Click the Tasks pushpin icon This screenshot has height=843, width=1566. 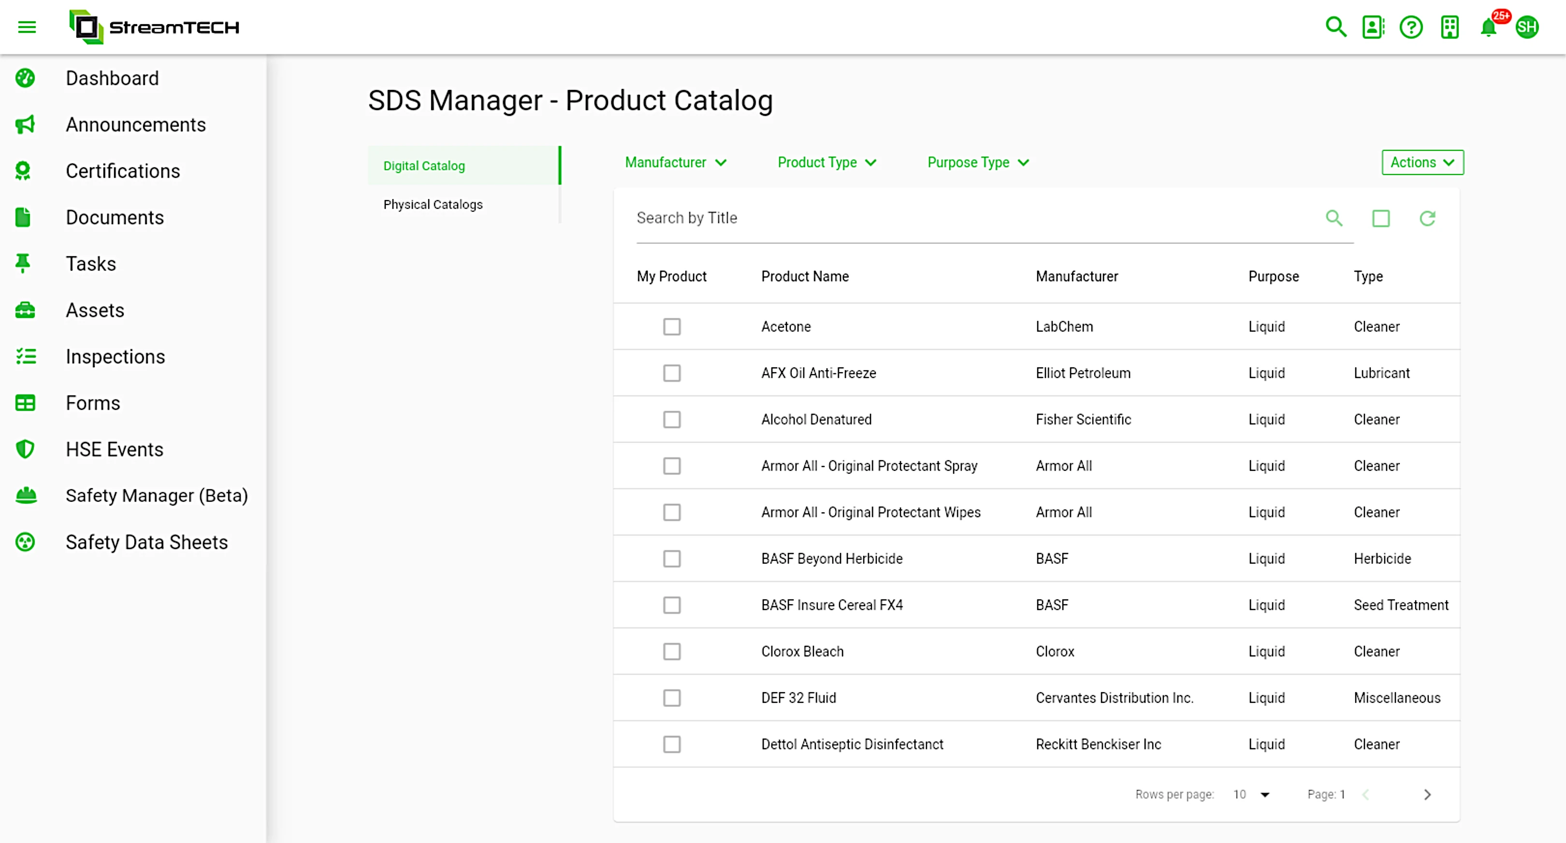click(x=23, y=264)
